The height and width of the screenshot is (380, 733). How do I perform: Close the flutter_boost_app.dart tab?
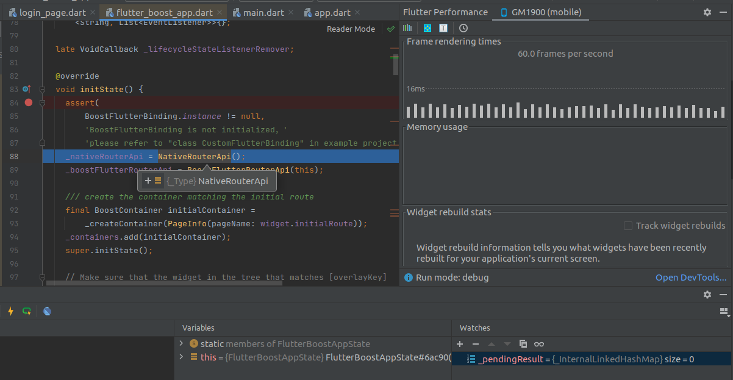219,12
